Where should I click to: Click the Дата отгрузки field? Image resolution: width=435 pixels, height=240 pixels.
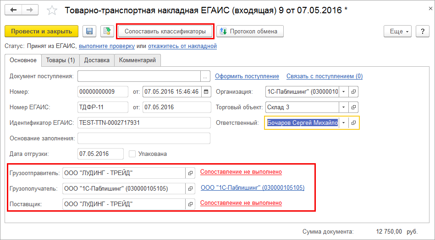pyautogui.click(x=100, y=154)
